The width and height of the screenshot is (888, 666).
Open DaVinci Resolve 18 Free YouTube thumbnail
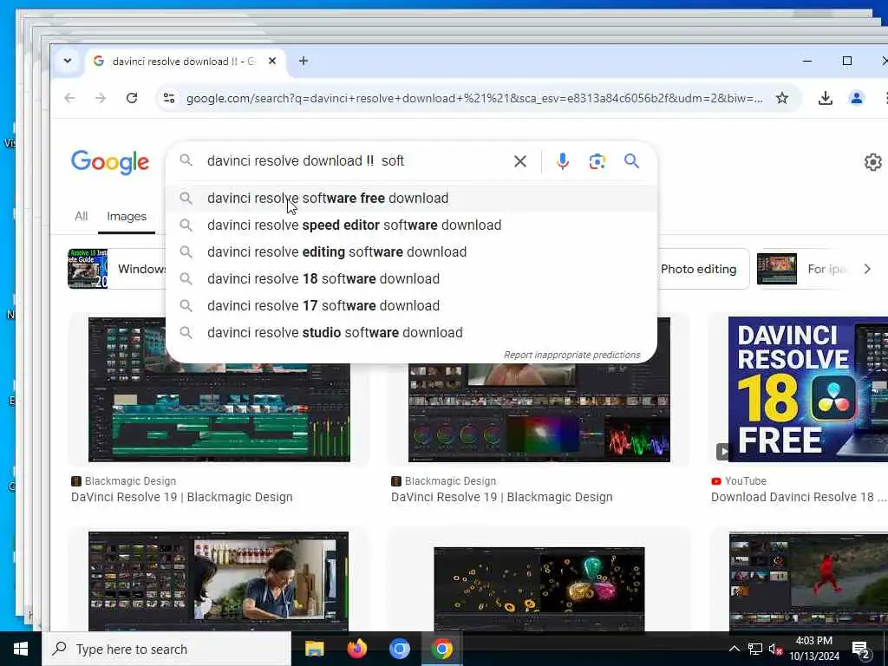[x=807, y=389]
